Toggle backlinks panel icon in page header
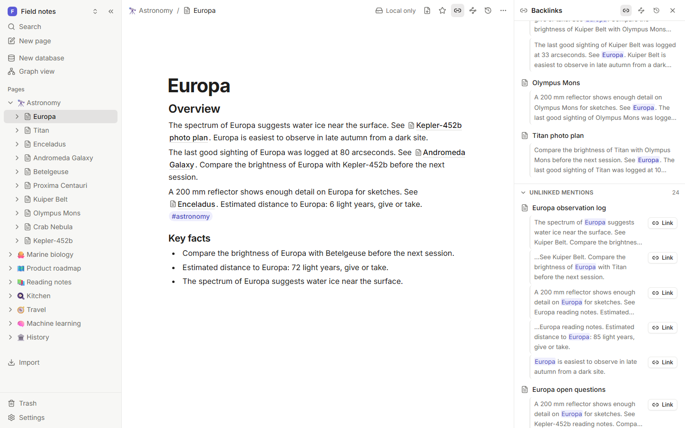Screen dimensions: 685x428 click(458, 10)
